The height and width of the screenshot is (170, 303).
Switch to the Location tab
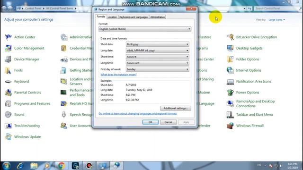point(112,17)
